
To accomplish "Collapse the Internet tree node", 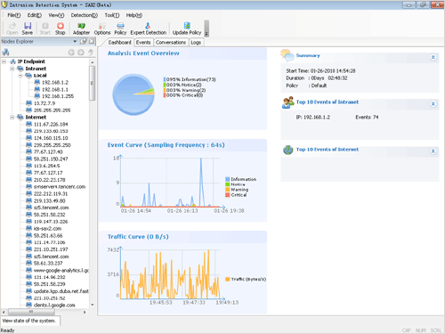I will pyautogui.click(x=12, y=118).
